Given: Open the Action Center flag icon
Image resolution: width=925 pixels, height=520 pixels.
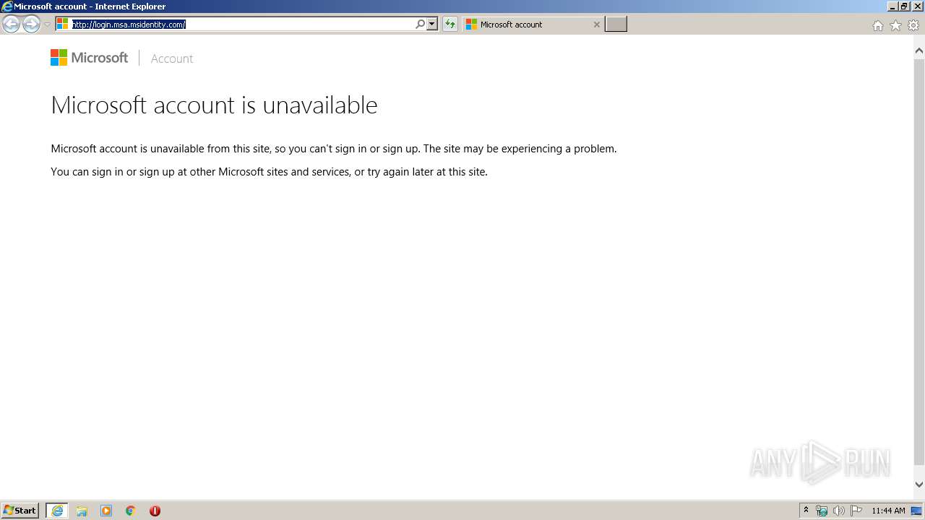Looking at the screenshot, I should coord(856,511).
